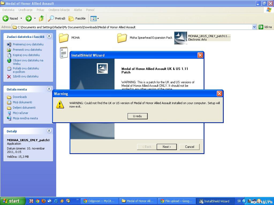Launch the red M quick launch icon
Screen dimensions: 274x205
(x=31, y=201)
